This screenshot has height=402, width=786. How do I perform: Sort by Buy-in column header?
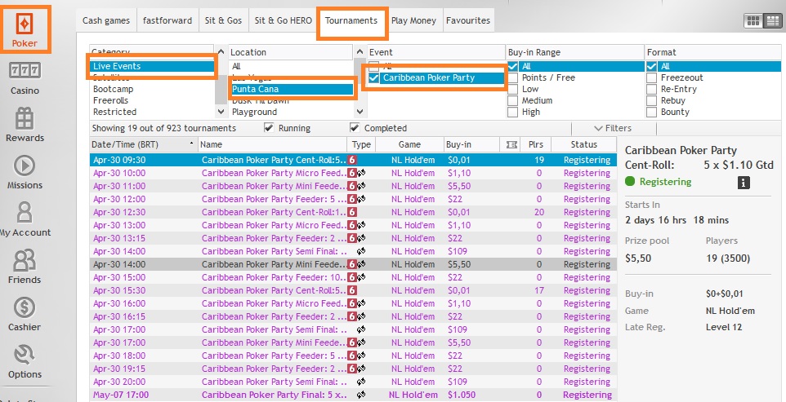coord(471,144)
